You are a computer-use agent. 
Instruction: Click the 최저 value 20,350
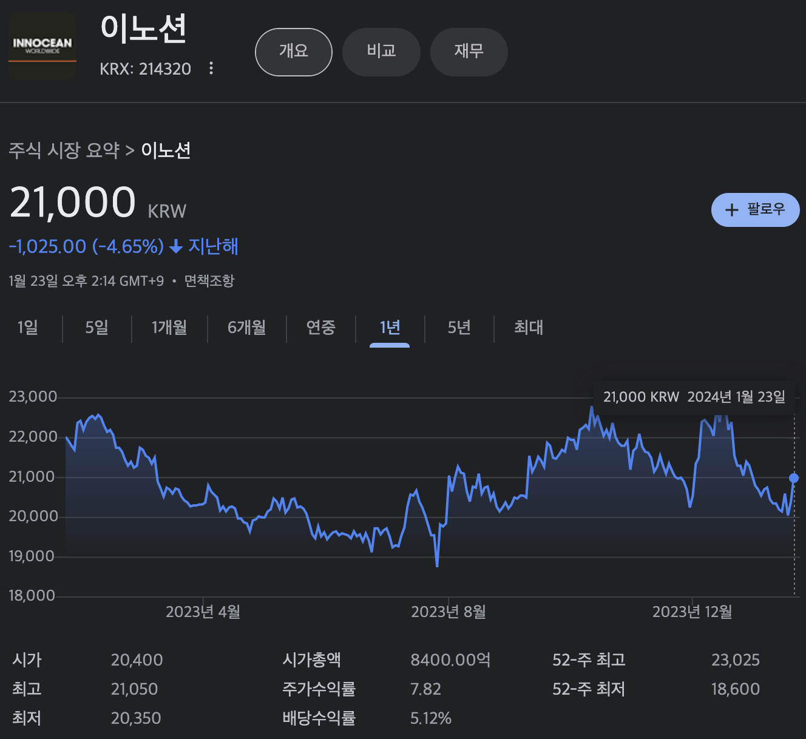click(x=136, y=718)
